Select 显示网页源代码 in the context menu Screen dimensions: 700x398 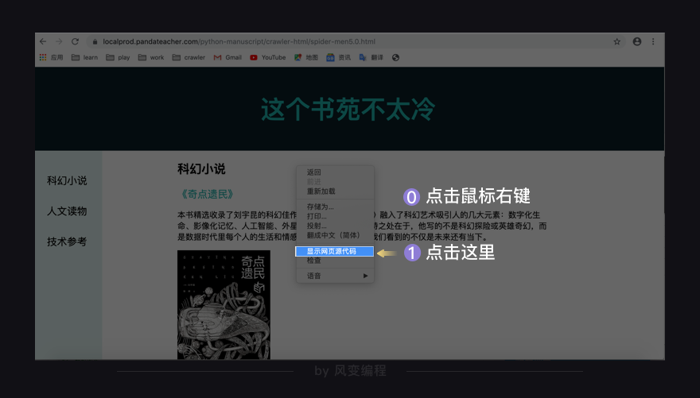tap(334, 251)
